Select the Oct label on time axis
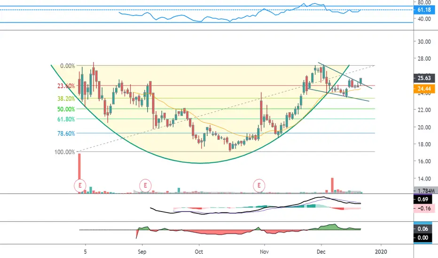The image size is (438, 258). tap(199, 251)
